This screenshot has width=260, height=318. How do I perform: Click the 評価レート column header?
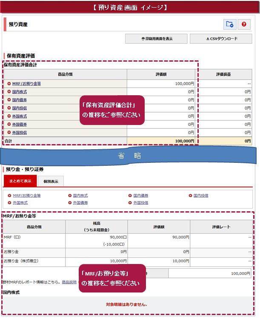pyautogui.click(x=221, y=227)
